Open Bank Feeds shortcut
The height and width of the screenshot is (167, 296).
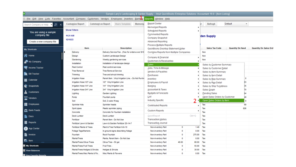click(34, 110)
